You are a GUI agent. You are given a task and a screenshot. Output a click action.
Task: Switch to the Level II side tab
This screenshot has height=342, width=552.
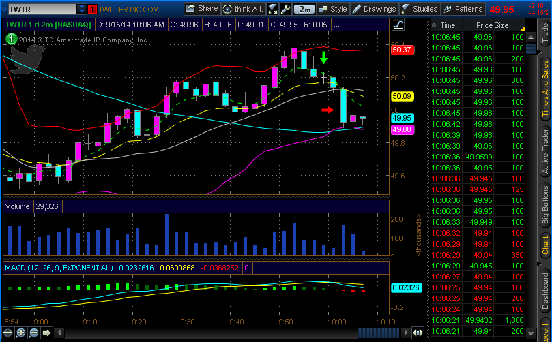point(545,328)
